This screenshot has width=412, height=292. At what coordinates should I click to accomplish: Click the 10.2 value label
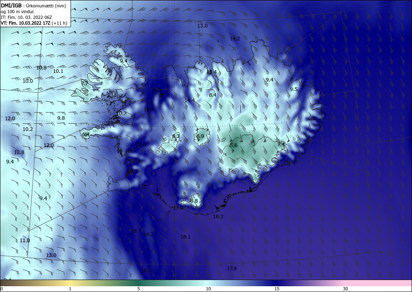point(28,129)
